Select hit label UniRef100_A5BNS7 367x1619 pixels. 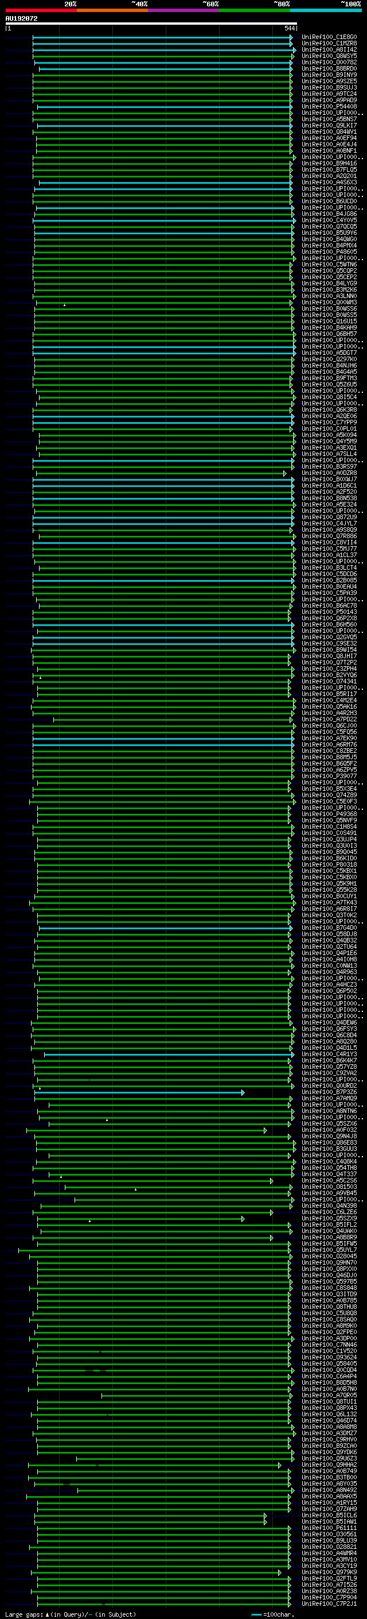pyautogui.click(x=329, y=119)
